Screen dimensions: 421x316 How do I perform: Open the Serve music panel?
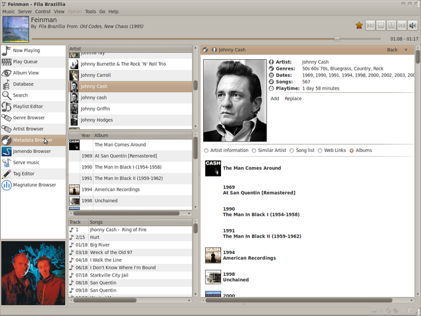[x=33, y=163]
